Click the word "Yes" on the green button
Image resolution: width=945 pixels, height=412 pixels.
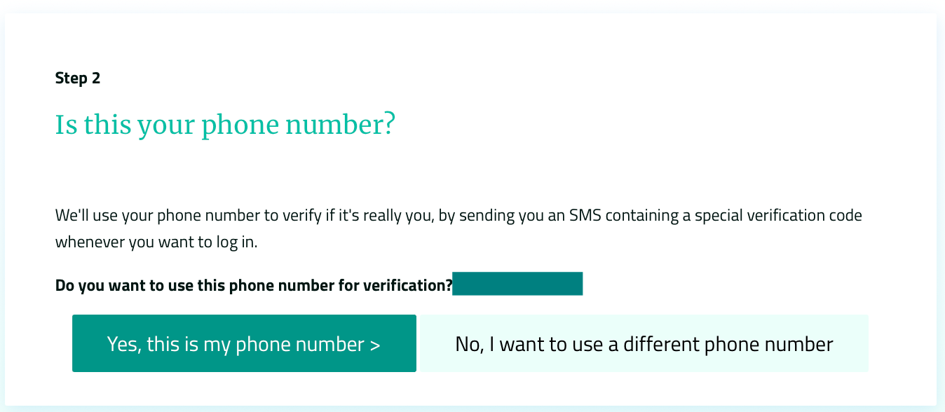(x=122, y=344)
